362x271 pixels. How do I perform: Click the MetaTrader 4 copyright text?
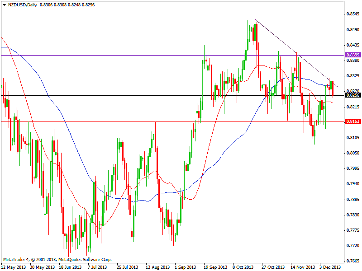coord(57,260)
